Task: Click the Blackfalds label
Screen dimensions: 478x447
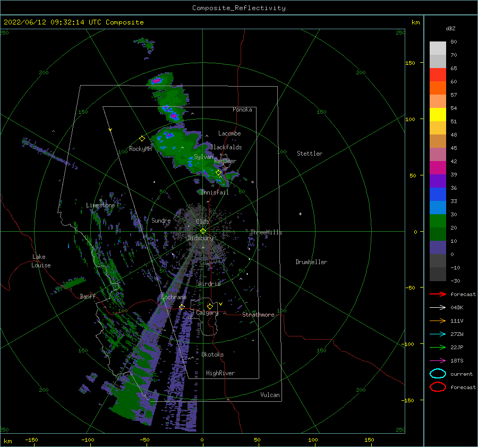Action: [226, 147]
